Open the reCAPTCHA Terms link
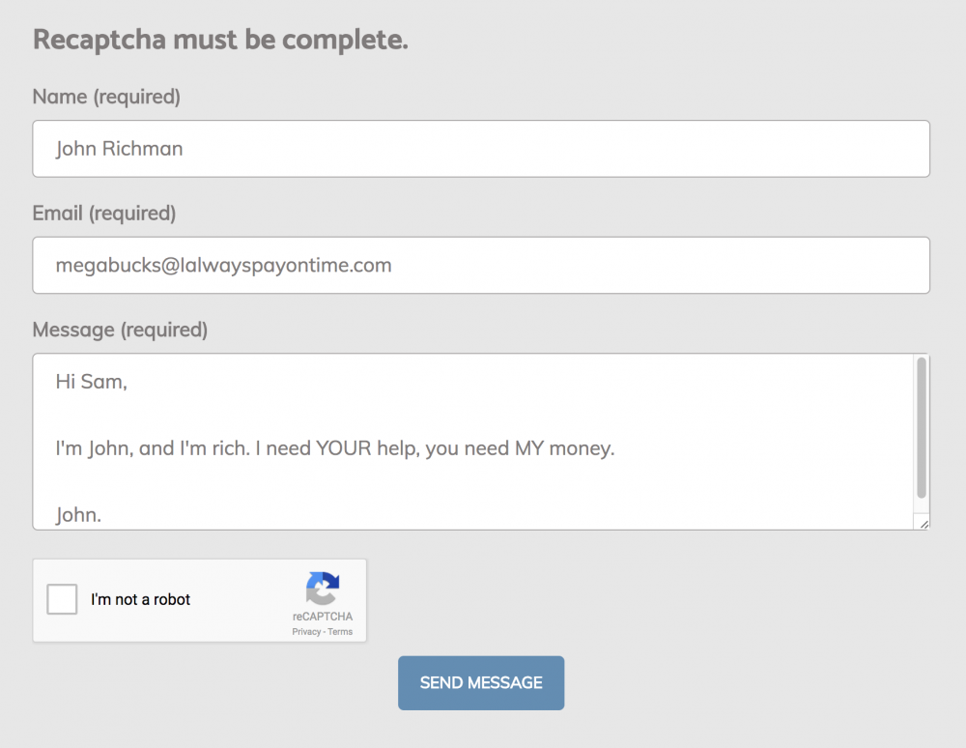 click(x=340, y=632)
